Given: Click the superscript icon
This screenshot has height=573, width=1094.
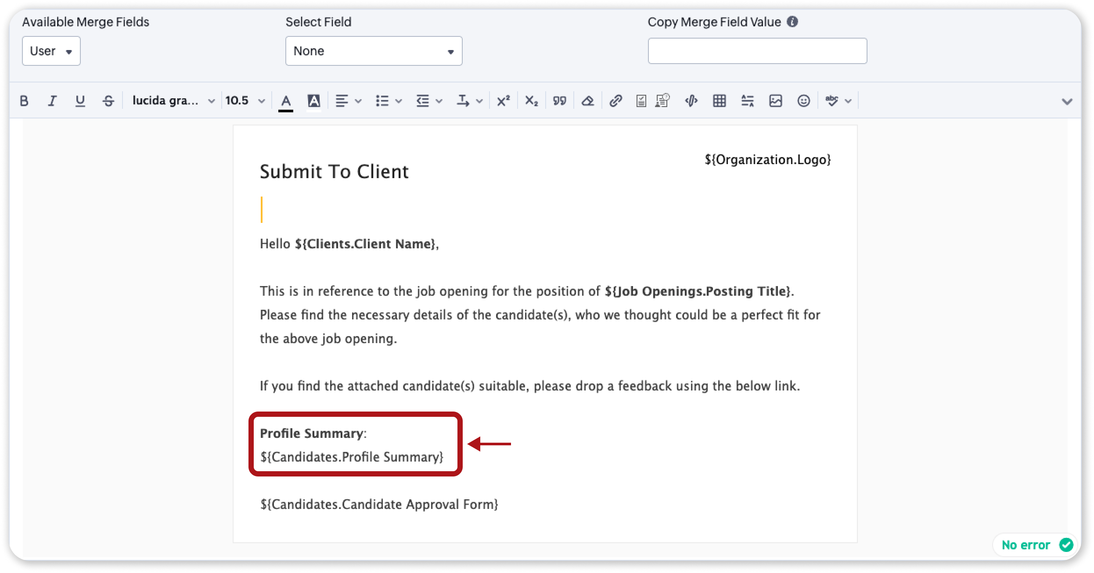Looking at the screenshot, I should [503, 101].
